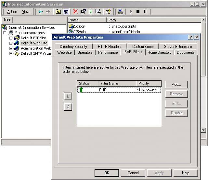Click the Up one level folder icon
The image size is (208, 180).
click(58, 12)
